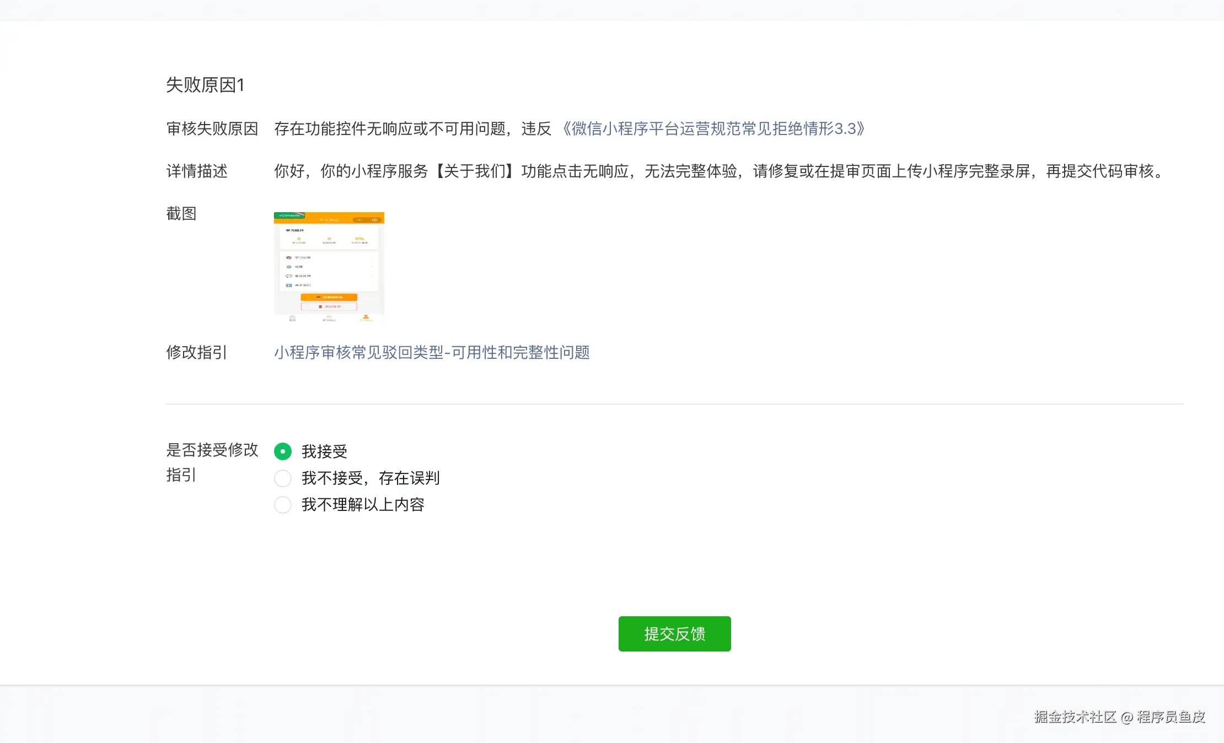Click red-outlined logout button in thumbnail
The height and width of the screenshot is (743, 1224).
[x=329, y=306]
